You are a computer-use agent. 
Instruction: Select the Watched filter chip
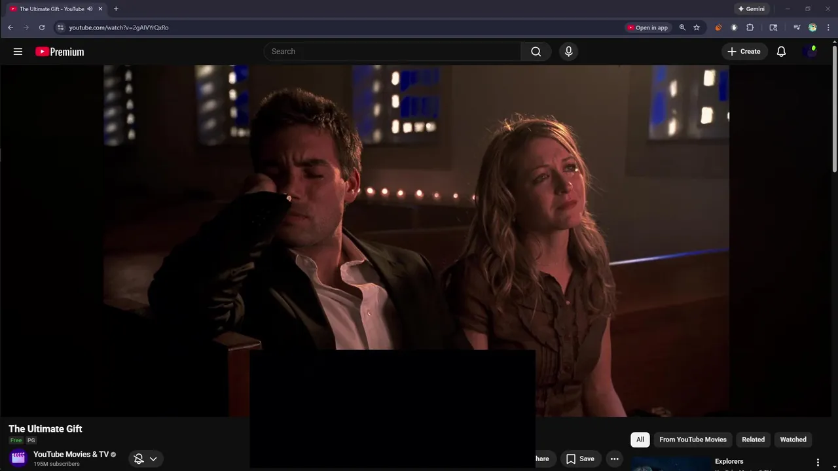coord(793,440)
